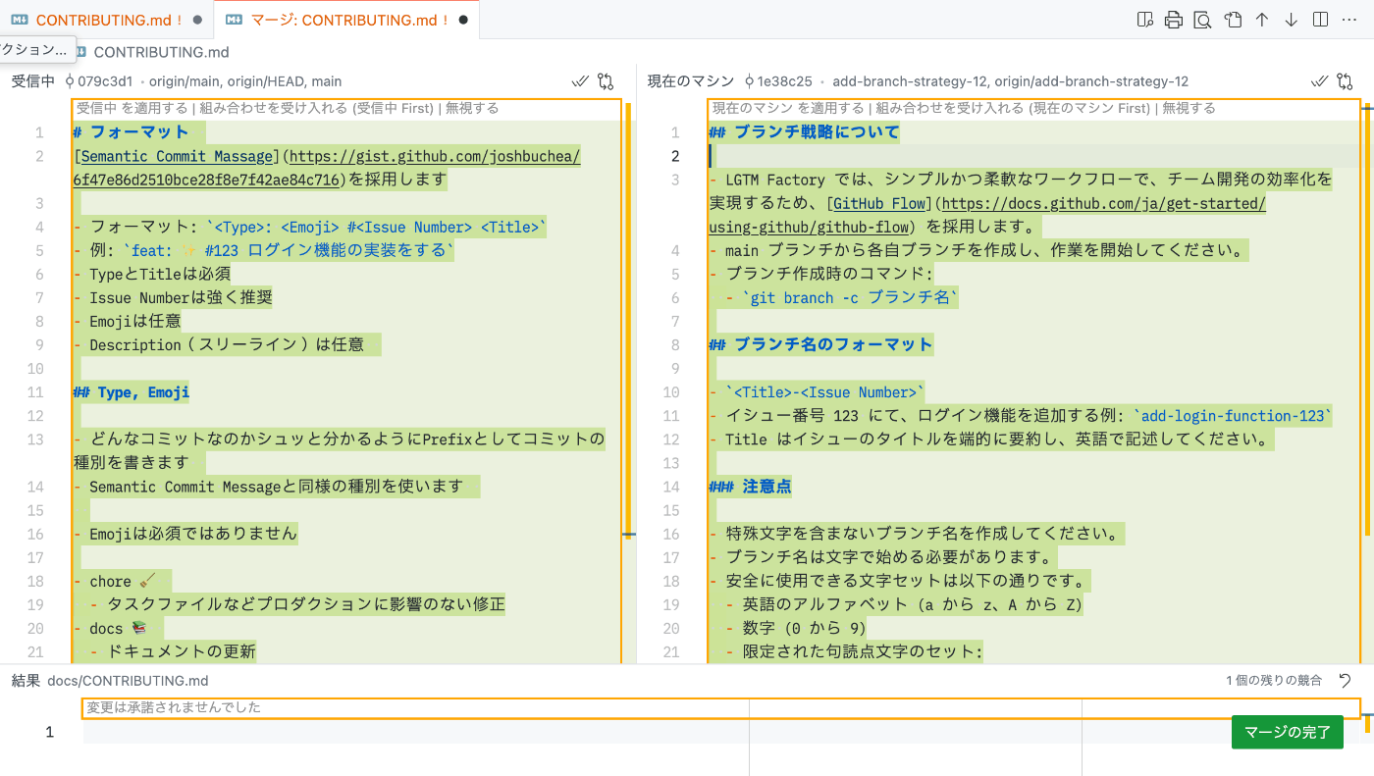Image resolution: width=1374 pixels, height=776 pixels.
Task: Click commit hash 1e38c25
Action: coord(785,81)
